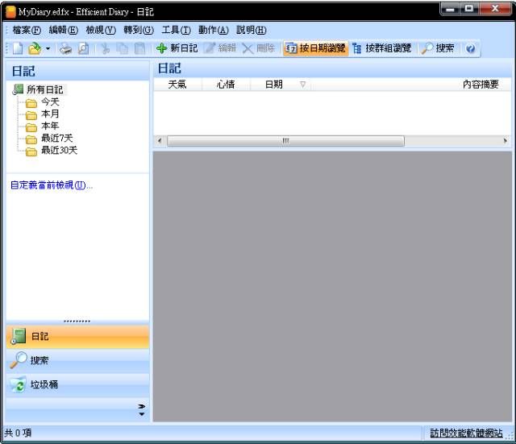516x444 pixels.
Task: Open the 垃圾桶 panel in sidebar
Action: pyautogui.click(x=44, y=385)
